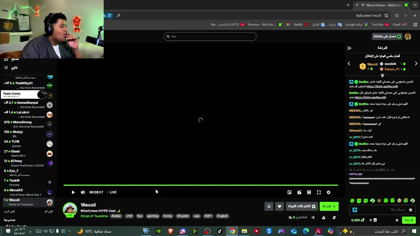Enter fullscreen mode on the player
Viewport: 420px width, 236px height.
[x=319, y=192]
